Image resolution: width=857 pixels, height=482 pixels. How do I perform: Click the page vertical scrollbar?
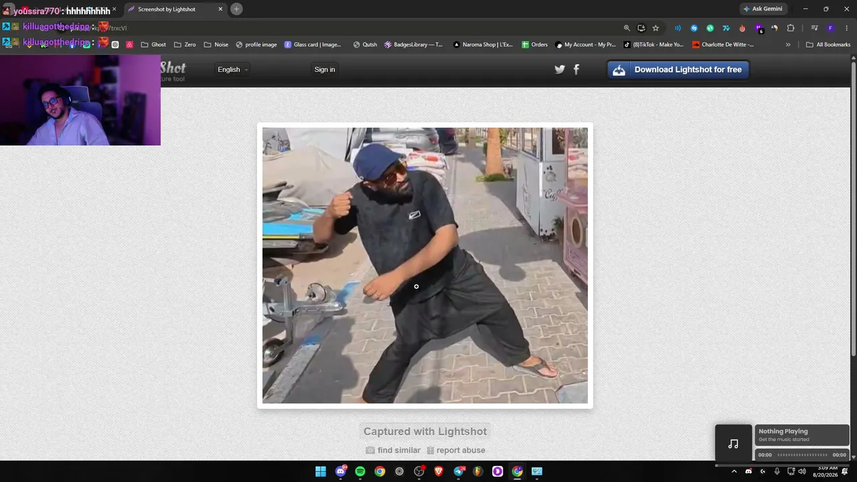tap(853, 208)
